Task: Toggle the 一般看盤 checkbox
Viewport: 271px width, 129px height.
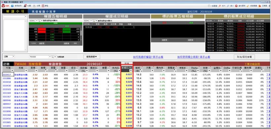Action: click(209, 6)
